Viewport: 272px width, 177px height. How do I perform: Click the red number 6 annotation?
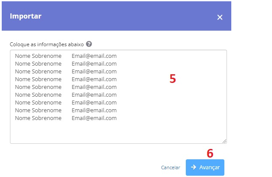click(210, 153)
